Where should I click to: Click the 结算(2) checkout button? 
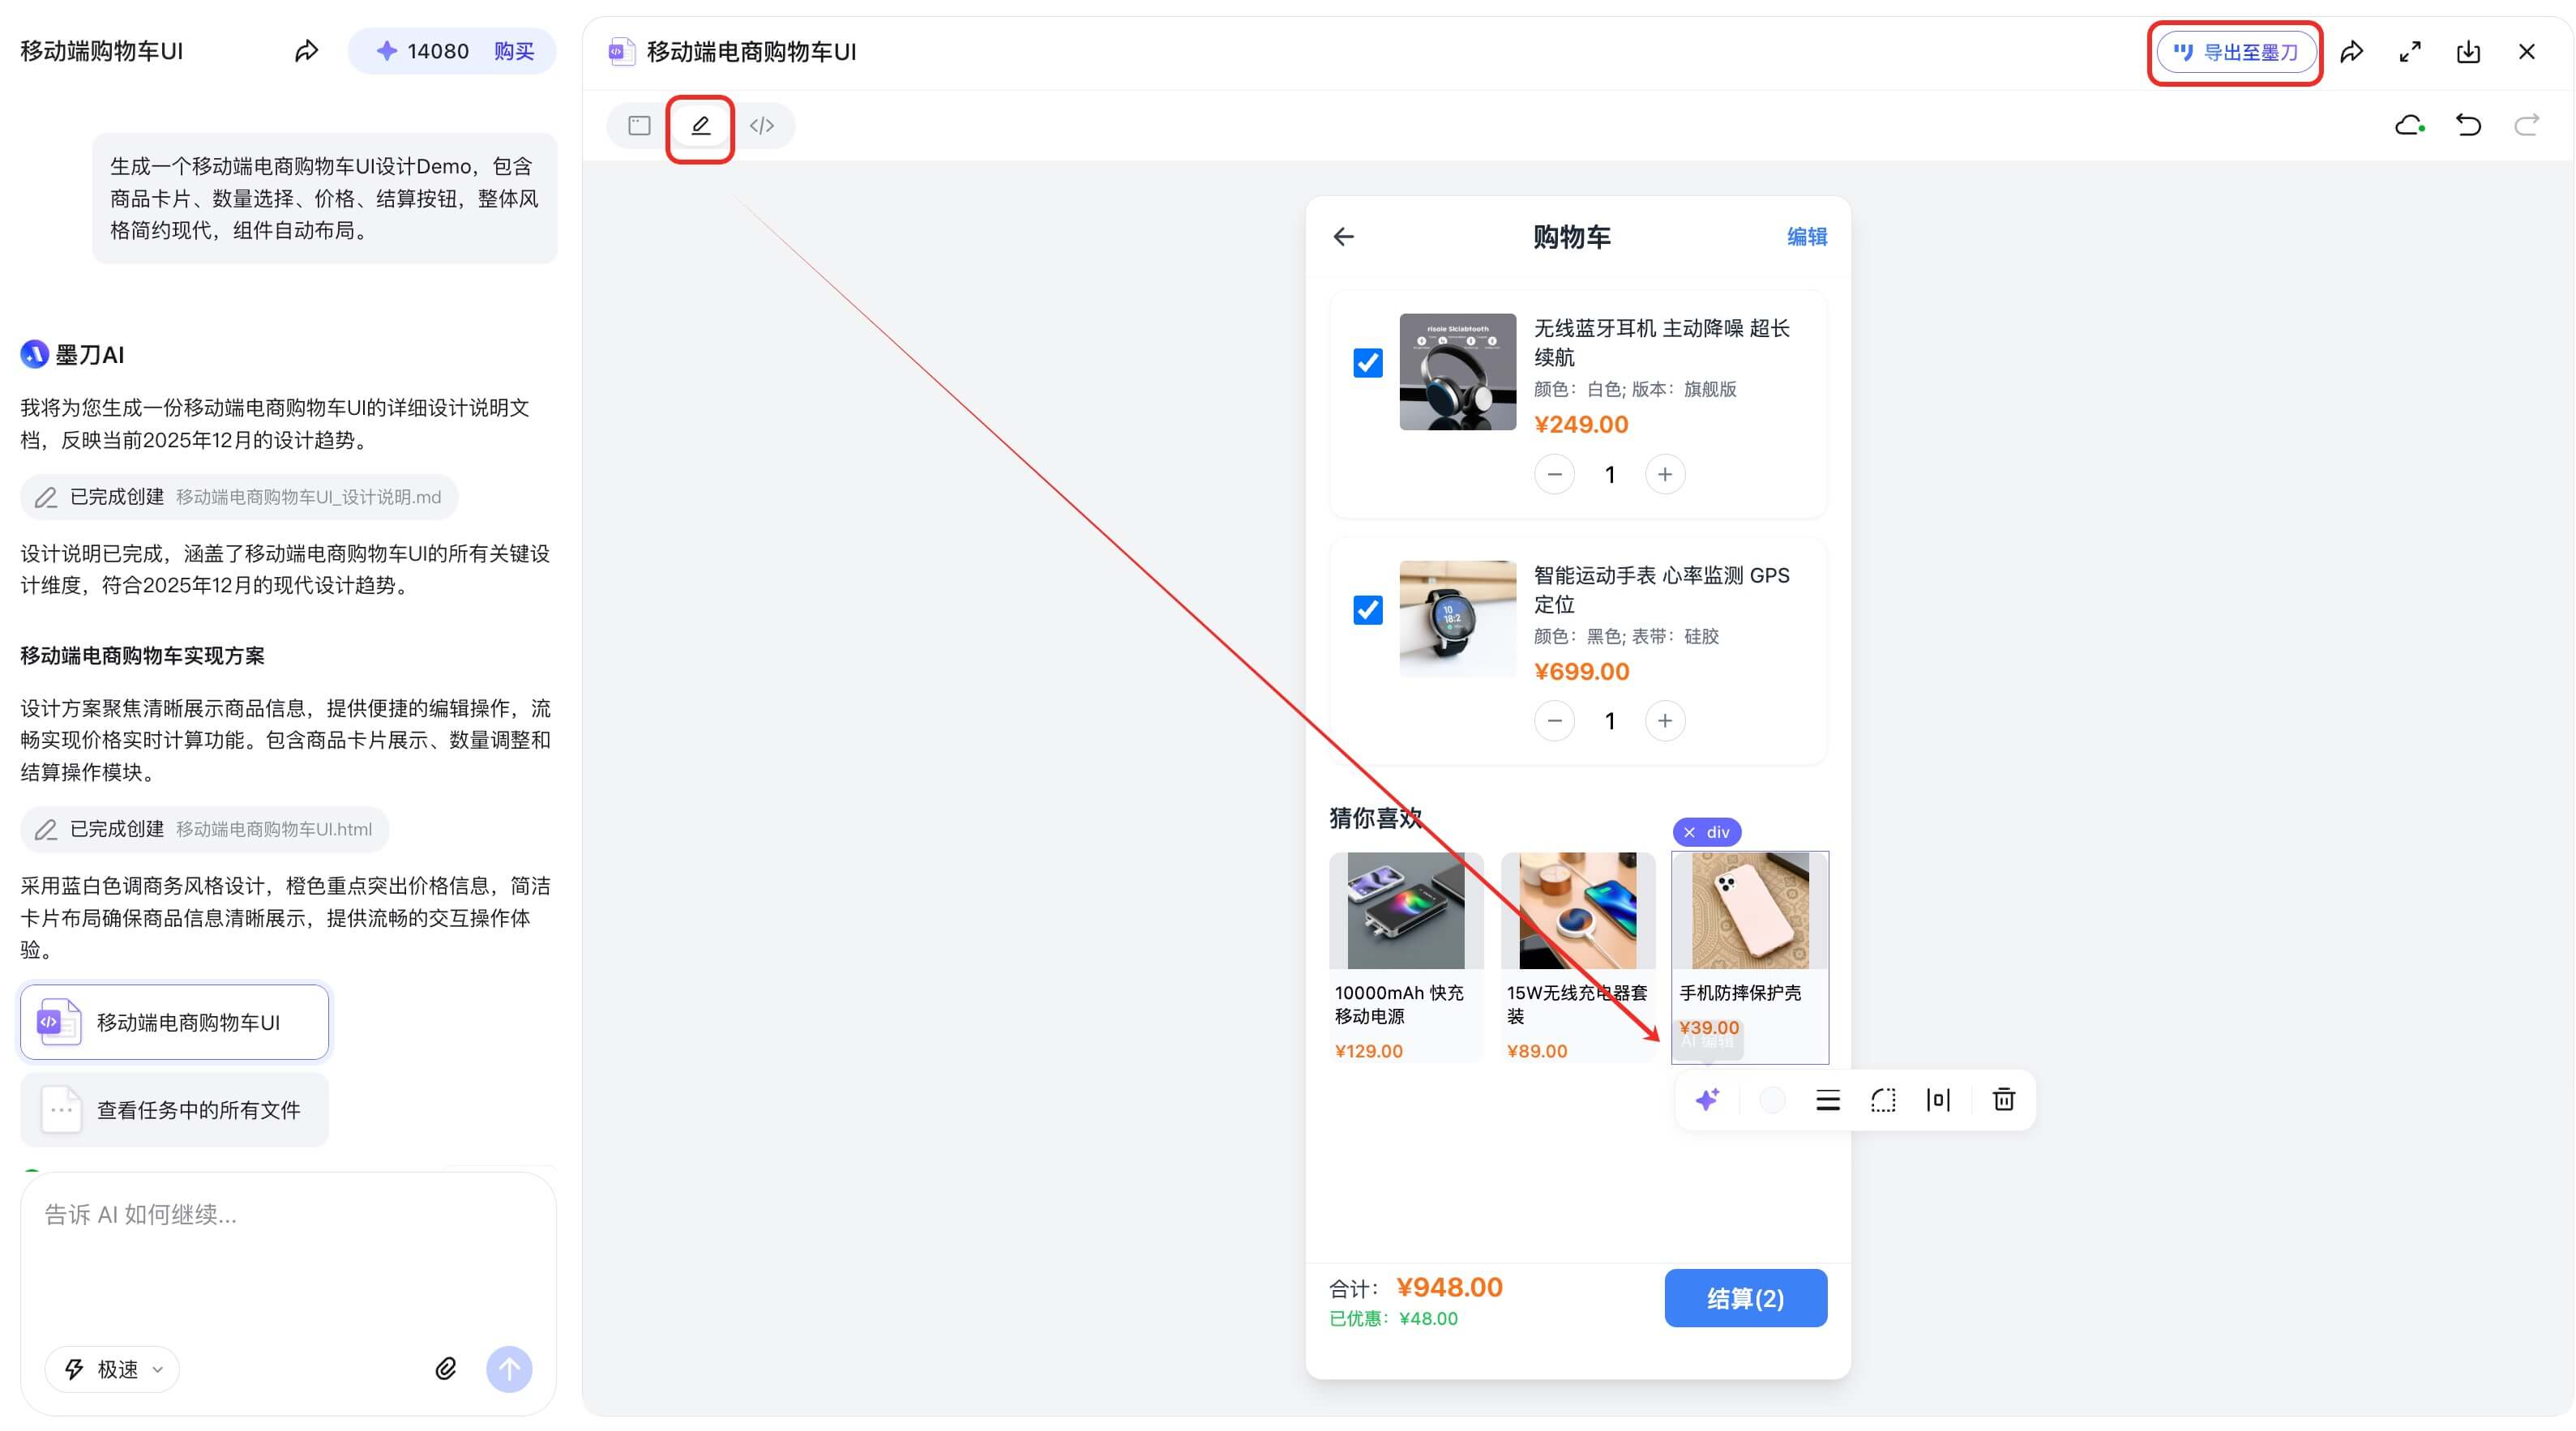coord(1745,1297)
